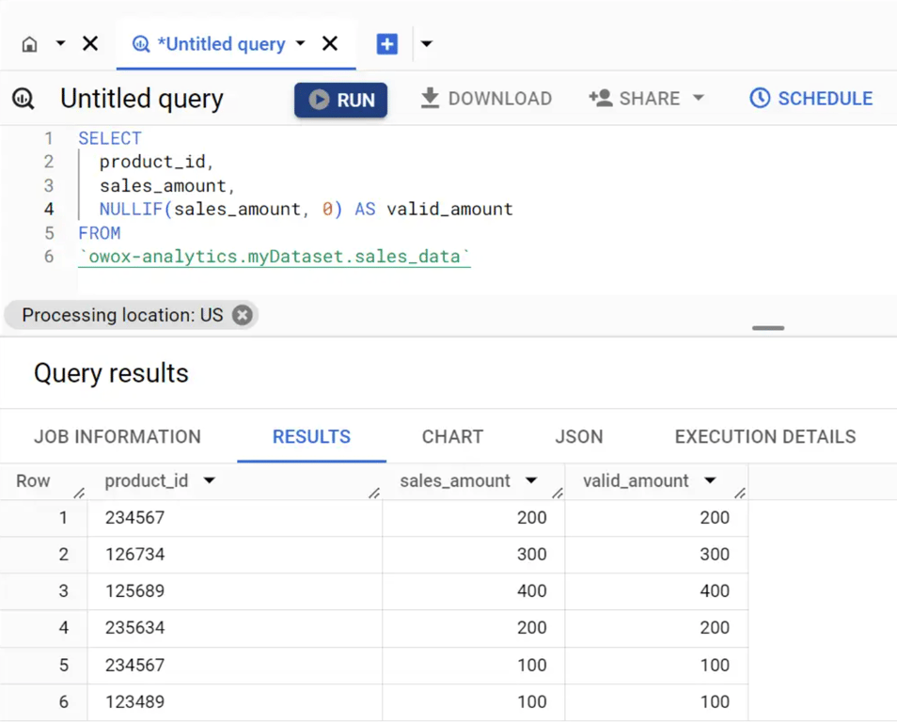Remove the Processing location: US chip

coord(242,315)
